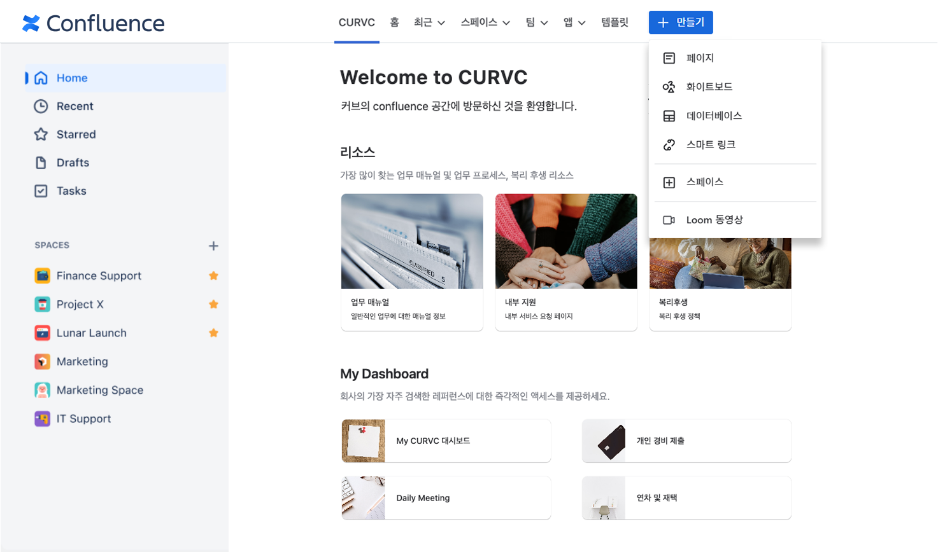Open the 복리후생 card image
Viewport: 938px width, 552px height.
click(720, 263)
